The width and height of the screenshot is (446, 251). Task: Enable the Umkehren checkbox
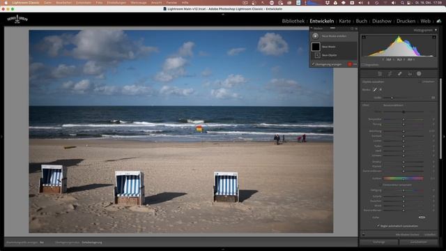click(420, 82)
